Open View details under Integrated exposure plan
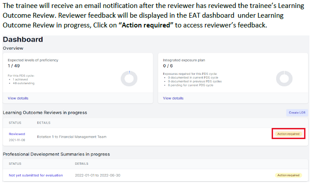Screen dimensions: 313x186 click(x=173, y=98)
